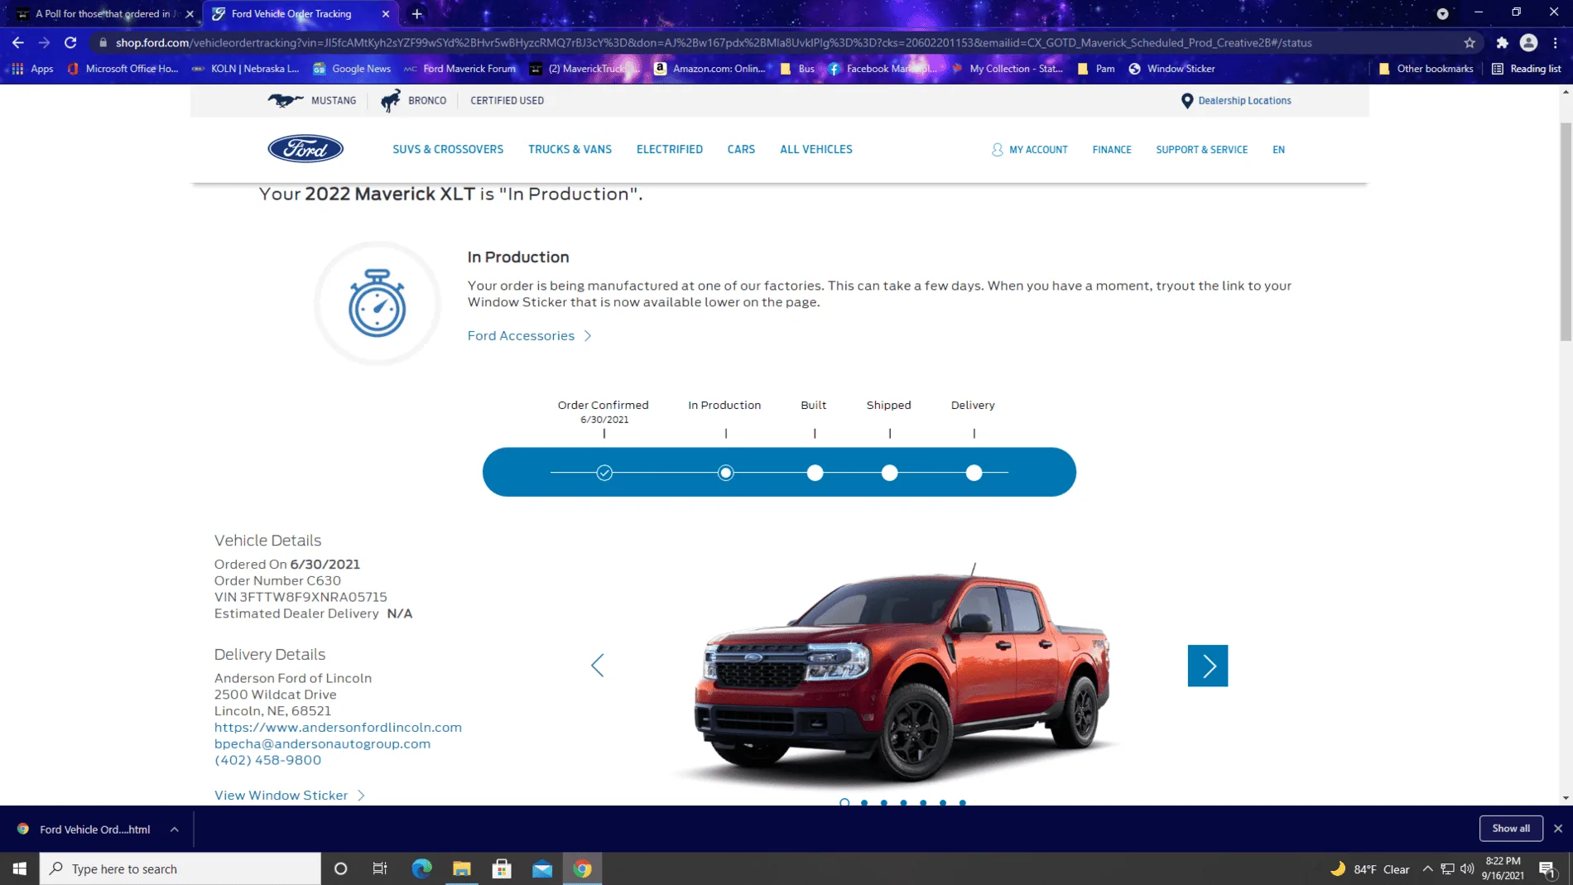Screen dimensions: 1573x885
Task: Open Window Sticker bookmark
Action: coord(1171,69)
